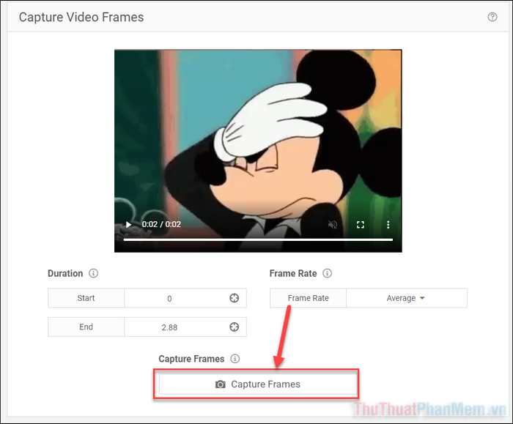Screen dimensions: 513x424
Task: Set End to current video time
Action: (234, 327)
